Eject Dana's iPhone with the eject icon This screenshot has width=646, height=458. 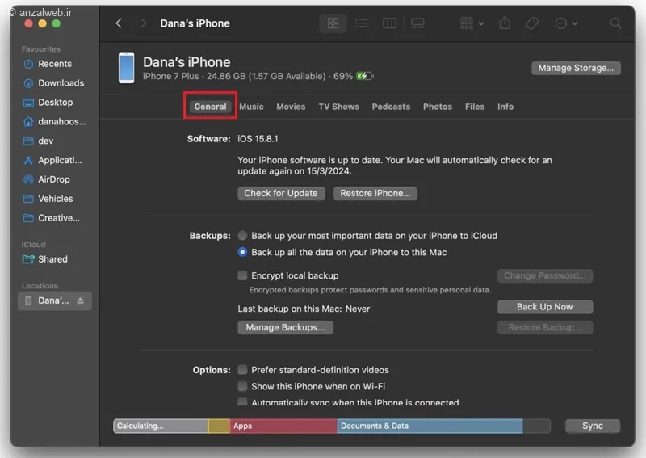(80, 300)
